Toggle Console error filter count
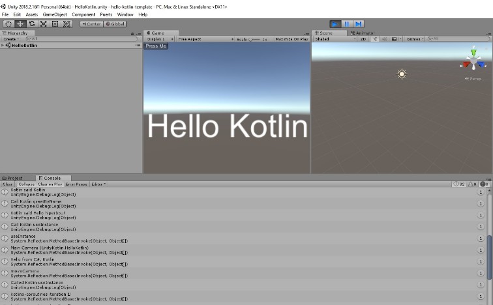This screenshot has height=305, width=493. point(485,184)
